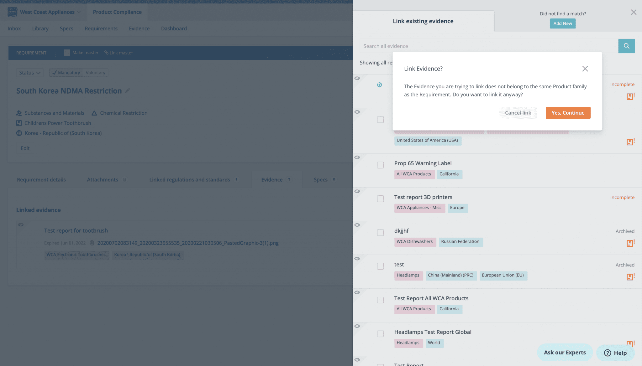The image size is (642, 366).
Task: Go to Evidence menu item in top navigation
Action: click(x=139, y=28)
